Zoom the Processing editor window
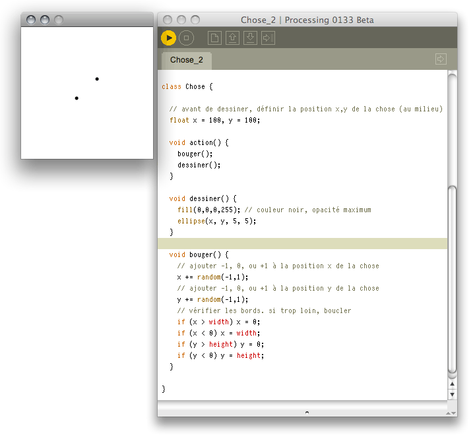 pos(195,20)
